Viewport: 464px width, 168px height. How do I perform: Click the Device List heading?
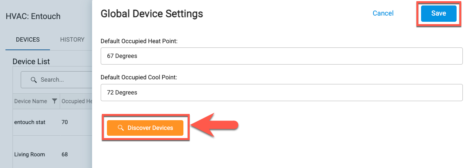click(31, 61)
